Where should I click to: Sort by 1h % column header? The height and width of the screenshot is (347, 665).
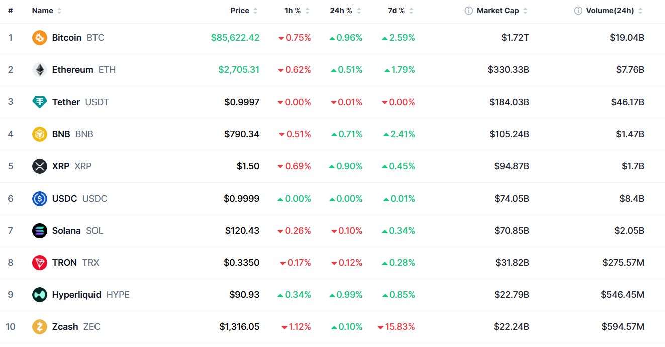(297, 11)
